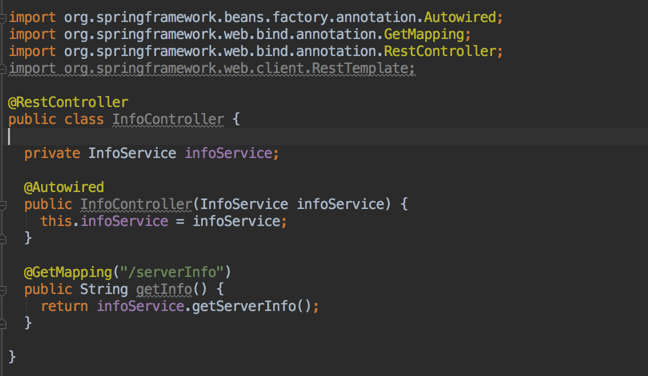Click "infoService" in the private field declaration
Viewport: 648px width, 376px height.
tap(228, 153)
